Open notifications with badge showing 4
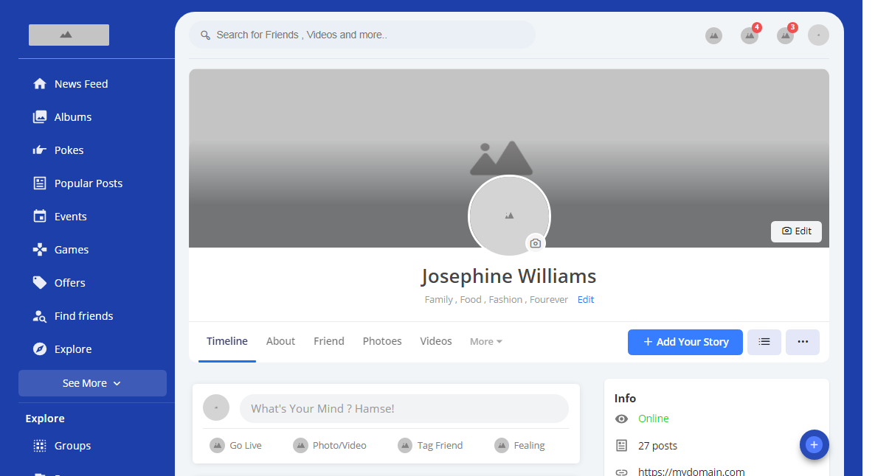The image size is (875, 476). coord(750,35)
